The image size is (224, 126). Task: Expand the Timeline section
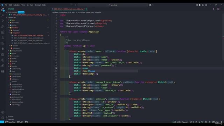[11, 119]
